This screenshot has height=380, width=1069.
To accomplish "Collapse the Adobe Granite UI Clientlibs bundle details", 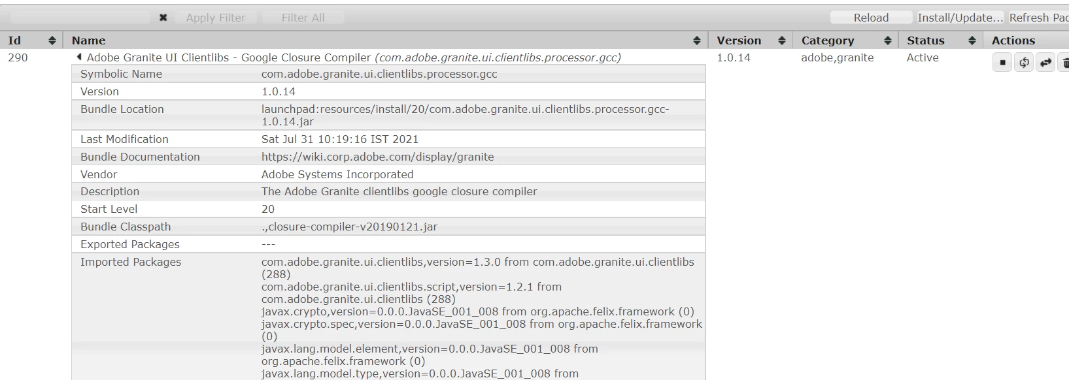I will [x=79, y=57].
